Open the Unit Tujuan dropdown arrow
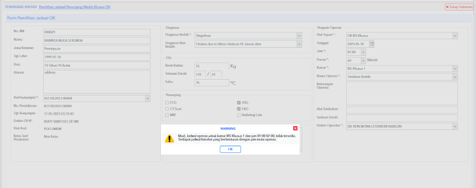 tap(455, 36)
